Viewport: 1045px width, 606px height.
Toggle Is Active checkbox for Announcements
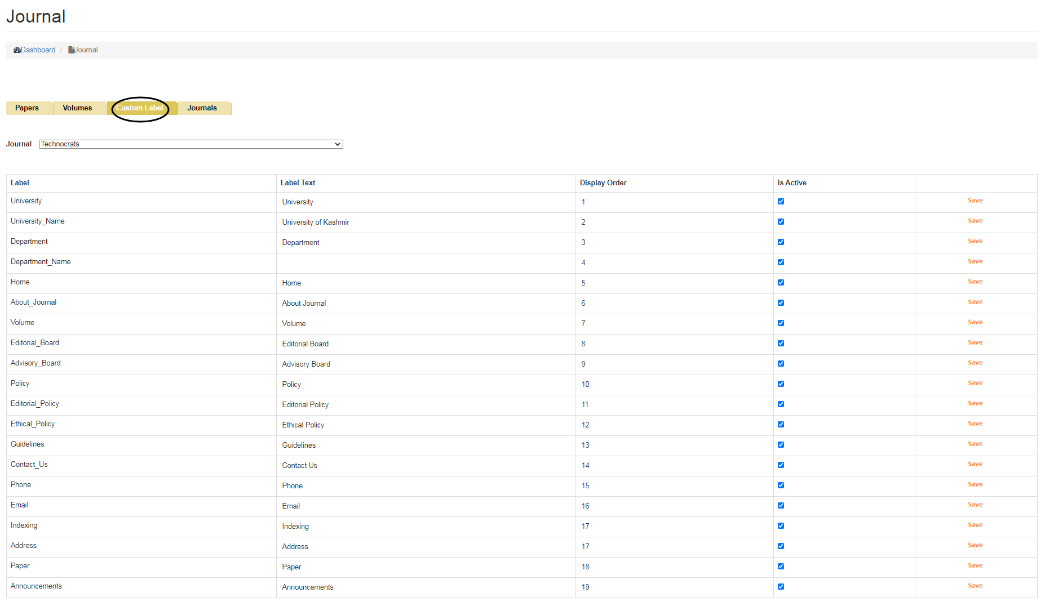tap(781, 587)
